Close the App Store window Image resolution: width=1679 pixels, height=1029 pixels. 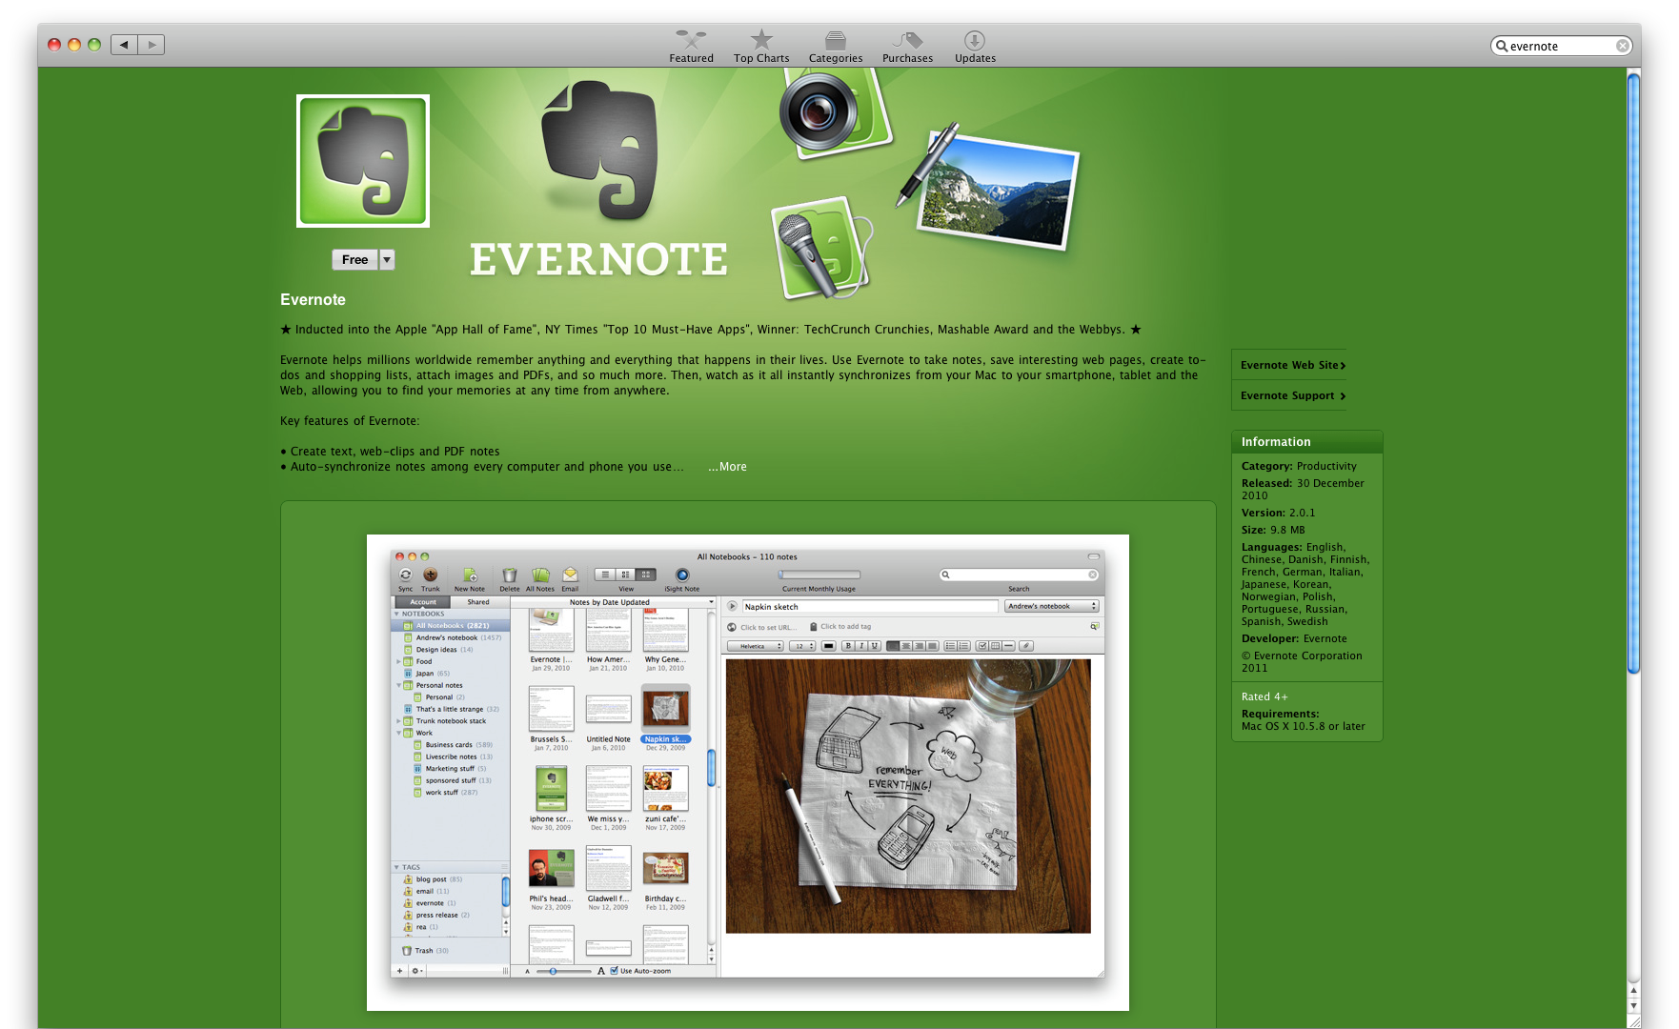[54, 45]
